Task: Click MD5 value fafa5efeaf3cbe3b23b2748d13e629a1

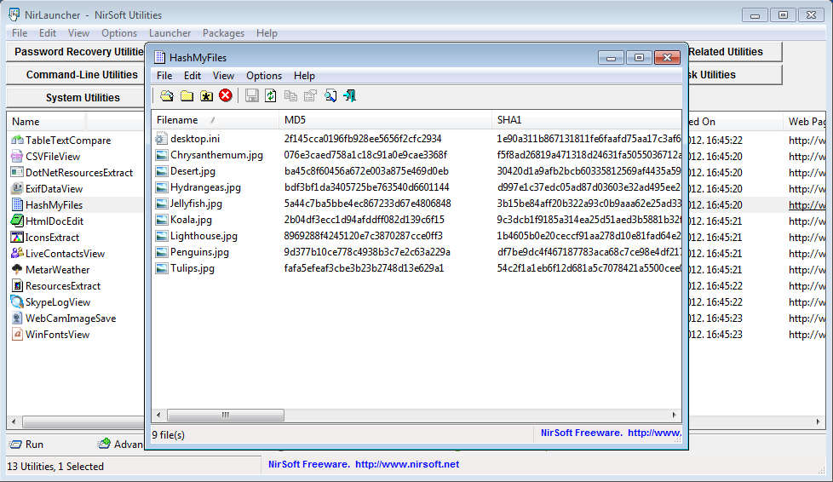Action: point(364,268)
